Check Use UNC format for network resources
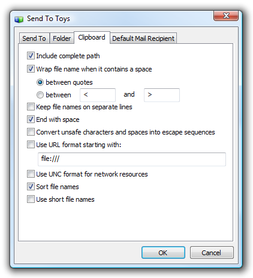Viewport: 253px width, 278px height. coord(31,174)
